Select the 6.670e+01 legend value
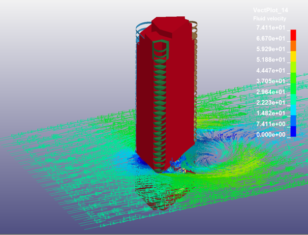 (x=270, y=38)
